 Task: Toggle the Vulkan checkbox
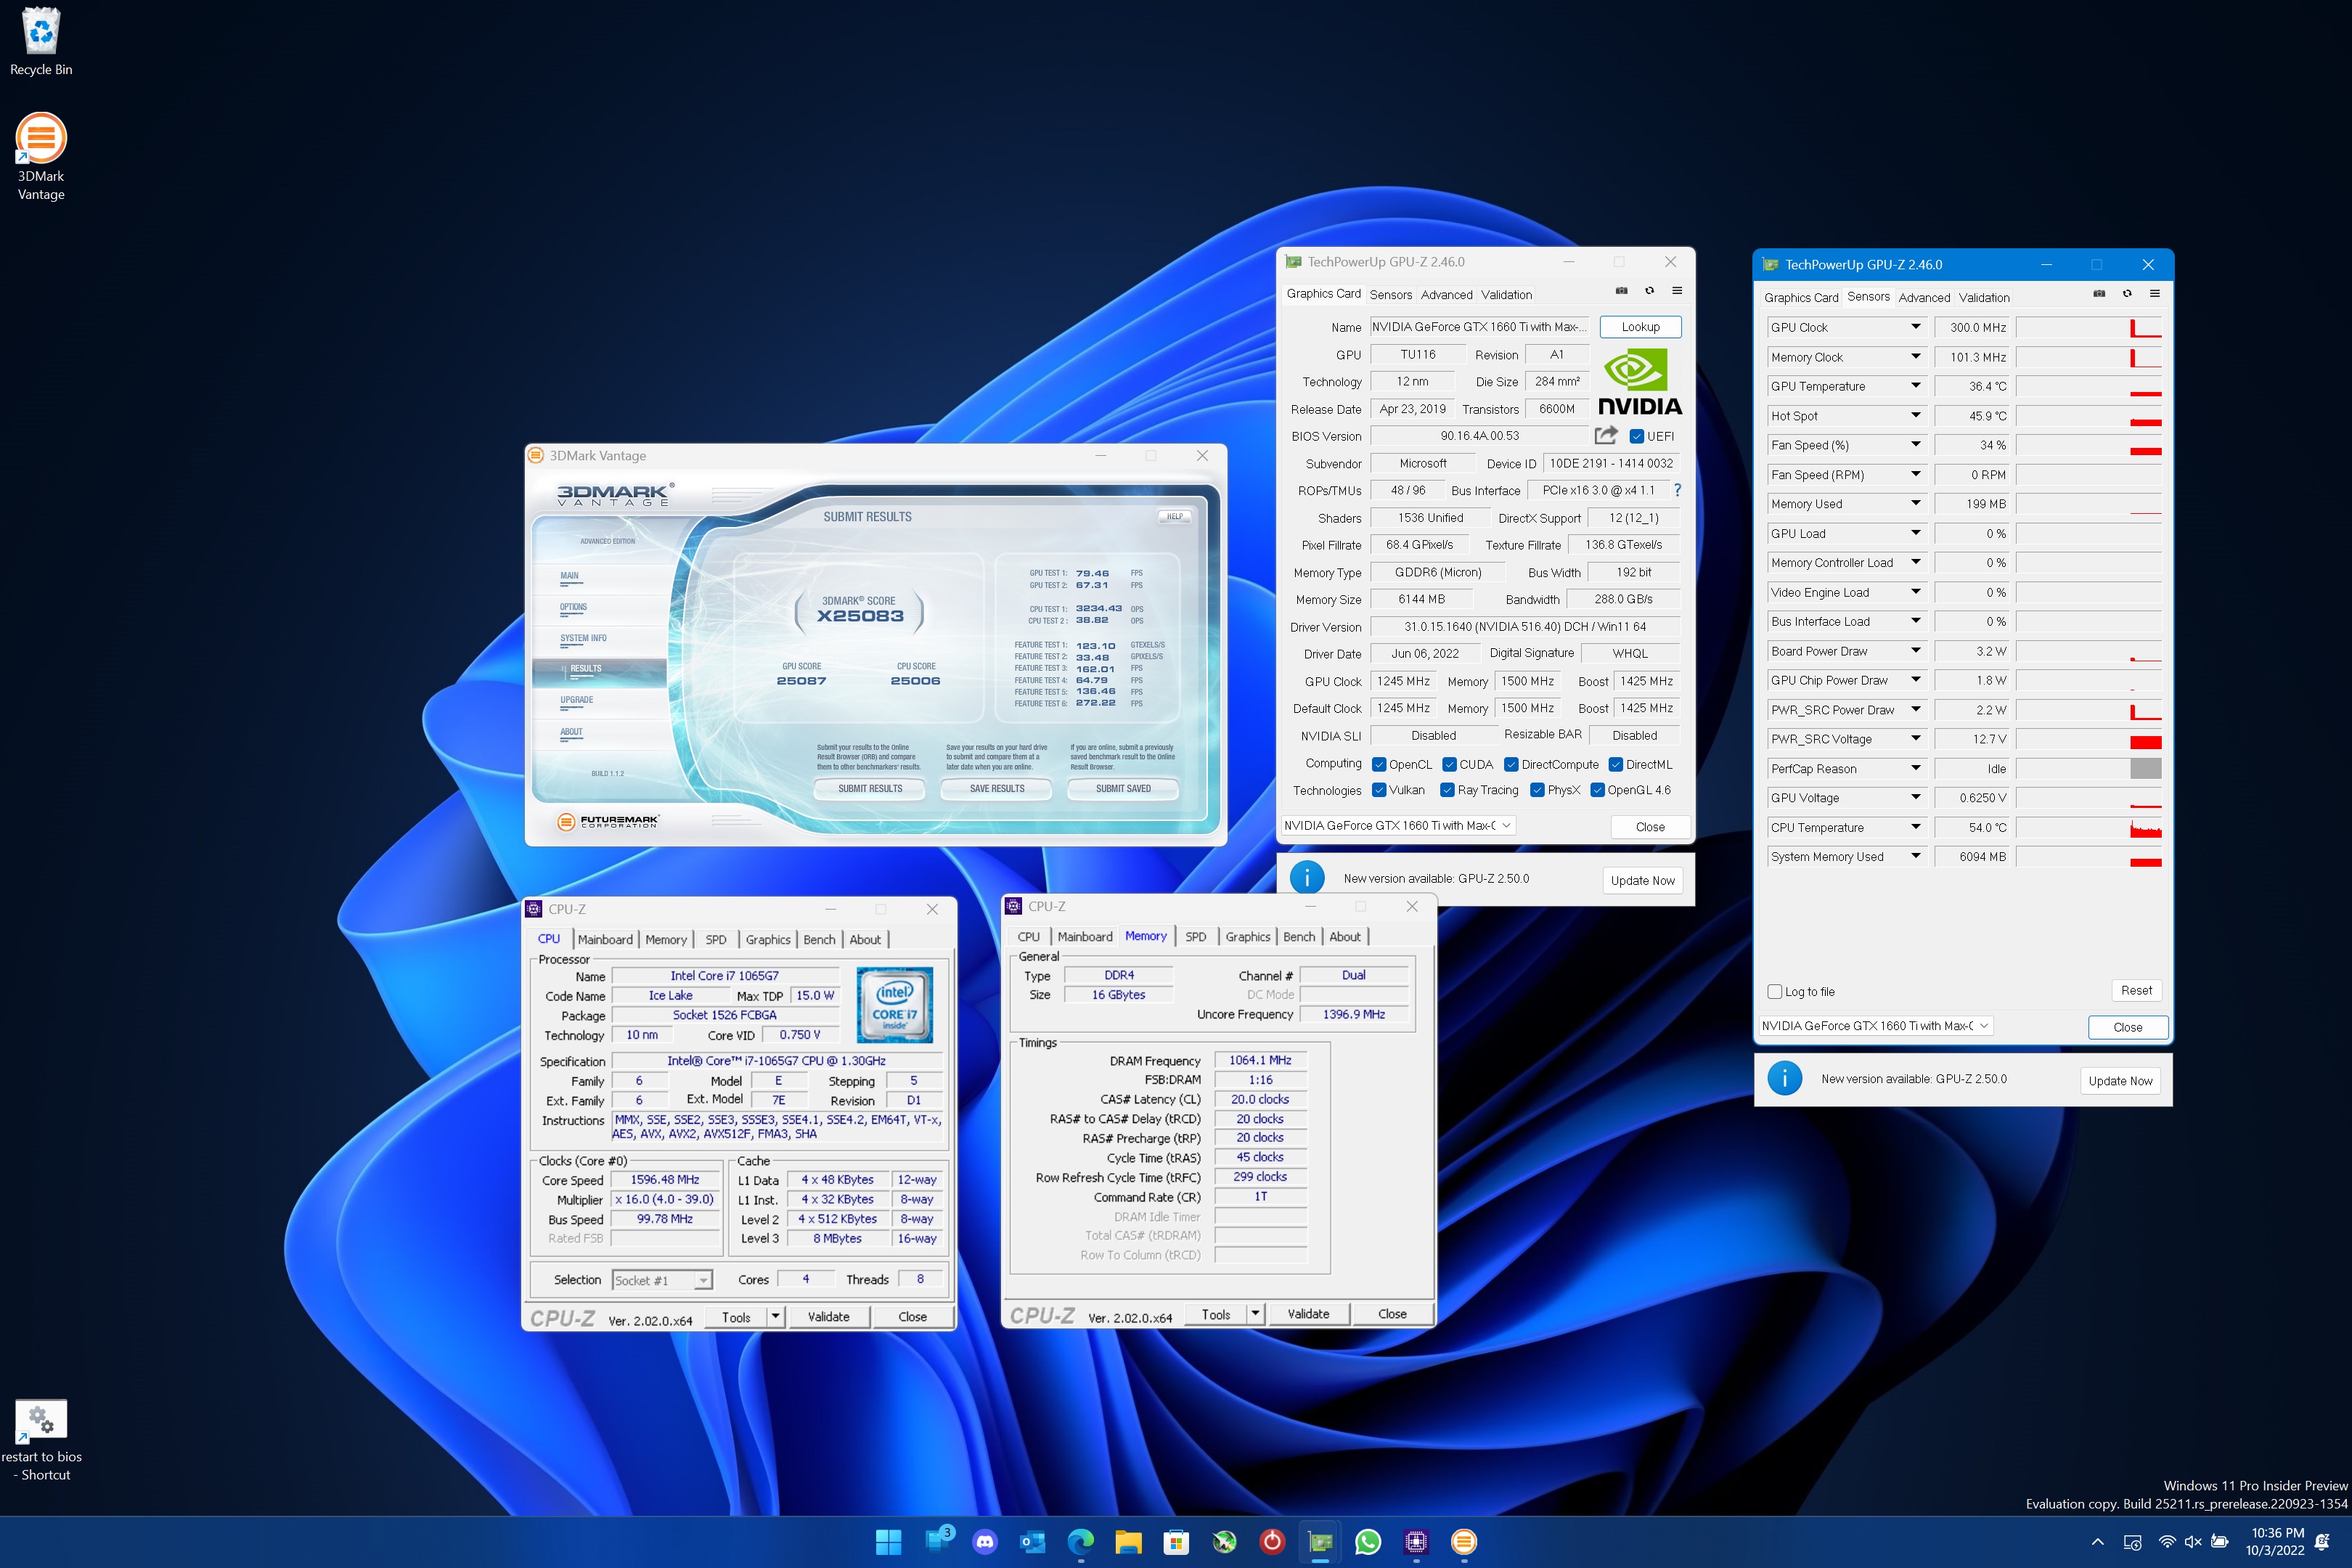(x=1379, y=790)
